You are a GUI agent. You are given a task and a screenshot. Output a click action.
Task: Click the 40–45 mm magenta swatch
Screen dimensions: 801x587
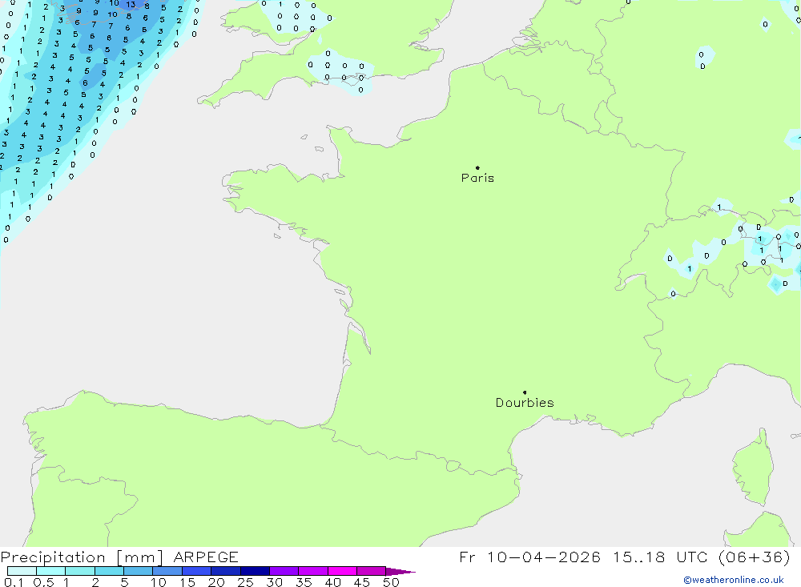coord(342,571)
